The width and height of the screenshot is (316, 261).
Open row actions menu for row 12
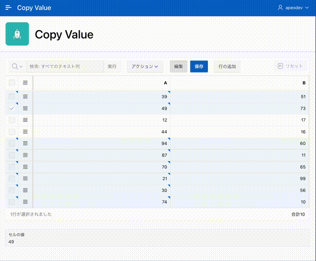pyautogui.click(x=25, y=120)
